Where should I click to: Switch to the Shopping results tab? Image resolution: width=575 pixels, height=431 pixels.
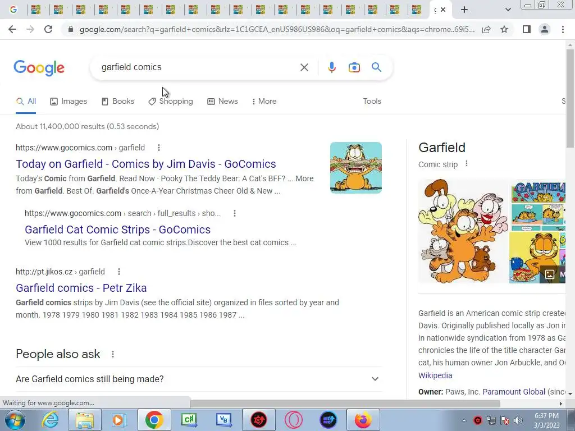coord(171,102)
